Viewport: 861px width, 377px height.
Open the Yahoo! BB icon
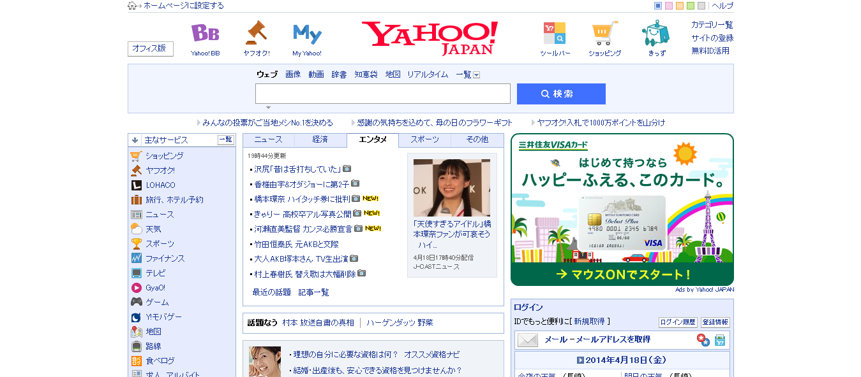pos(205,32)
